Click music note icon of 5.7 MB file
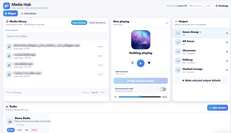 point(9,47)
